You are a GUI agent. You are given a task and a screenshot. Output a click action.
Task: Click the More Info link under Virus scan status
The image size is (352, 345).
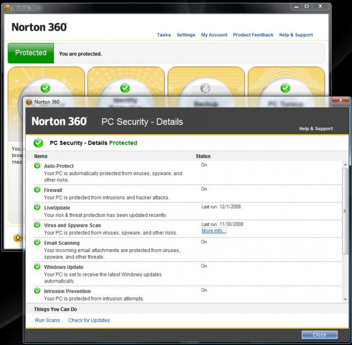coord(214,231)
